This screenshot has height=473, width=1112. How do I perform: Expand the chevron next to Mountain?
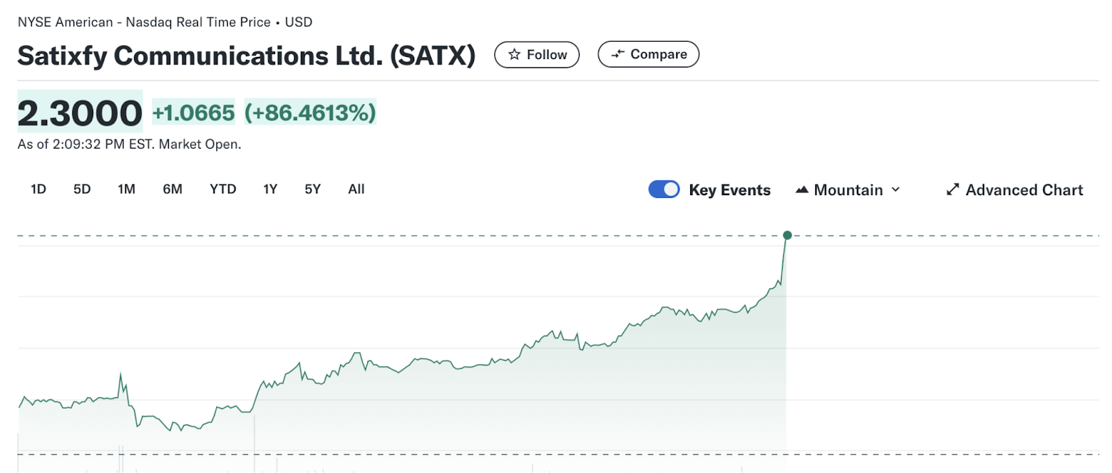tap(895, 190)
